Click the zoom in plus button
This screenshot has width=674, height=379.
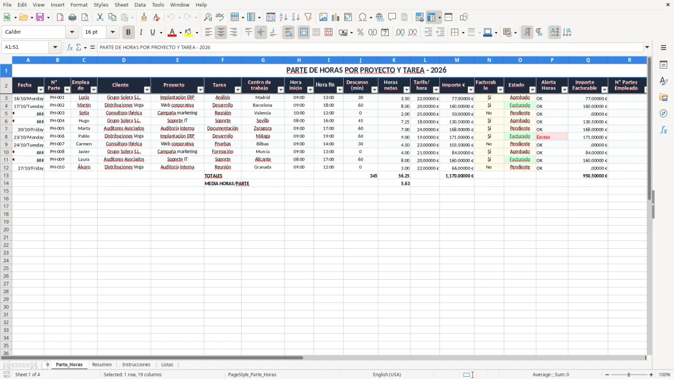point(652,375)
